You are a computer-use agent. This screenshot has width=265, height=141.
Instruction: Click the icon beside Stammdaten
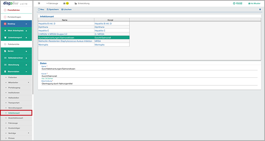pos(5,71)
